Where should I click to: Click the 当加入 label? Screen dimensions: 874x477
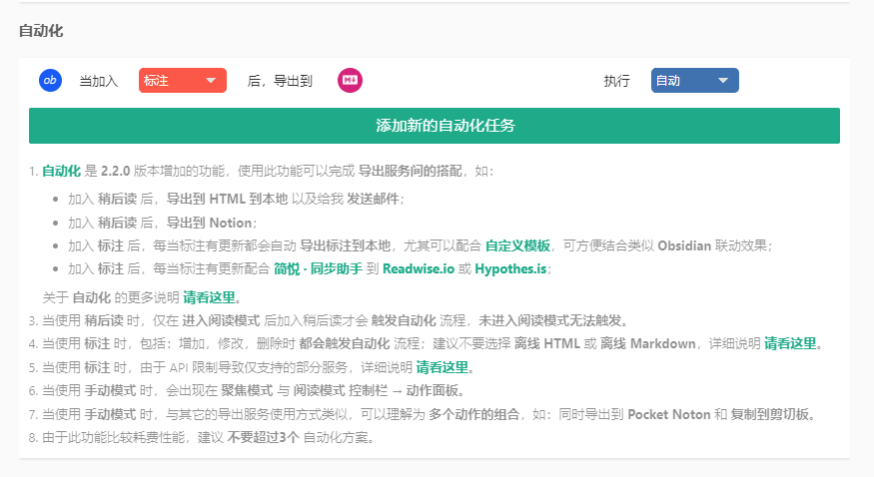tap(99, 81)
